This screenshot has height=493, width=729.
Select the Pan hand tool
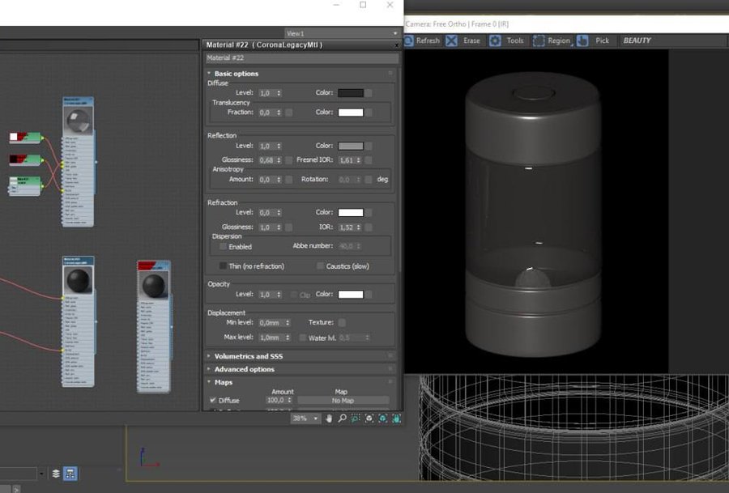pyautogui.click(x=329, y=419)
